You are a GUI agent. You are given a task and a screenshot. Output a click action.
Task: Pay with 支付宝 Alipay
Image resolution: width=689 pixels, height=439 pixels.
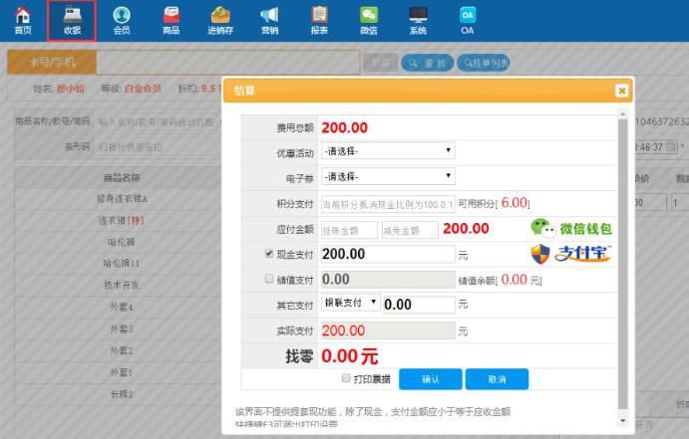pyautogui.click(x=570, y=253)
